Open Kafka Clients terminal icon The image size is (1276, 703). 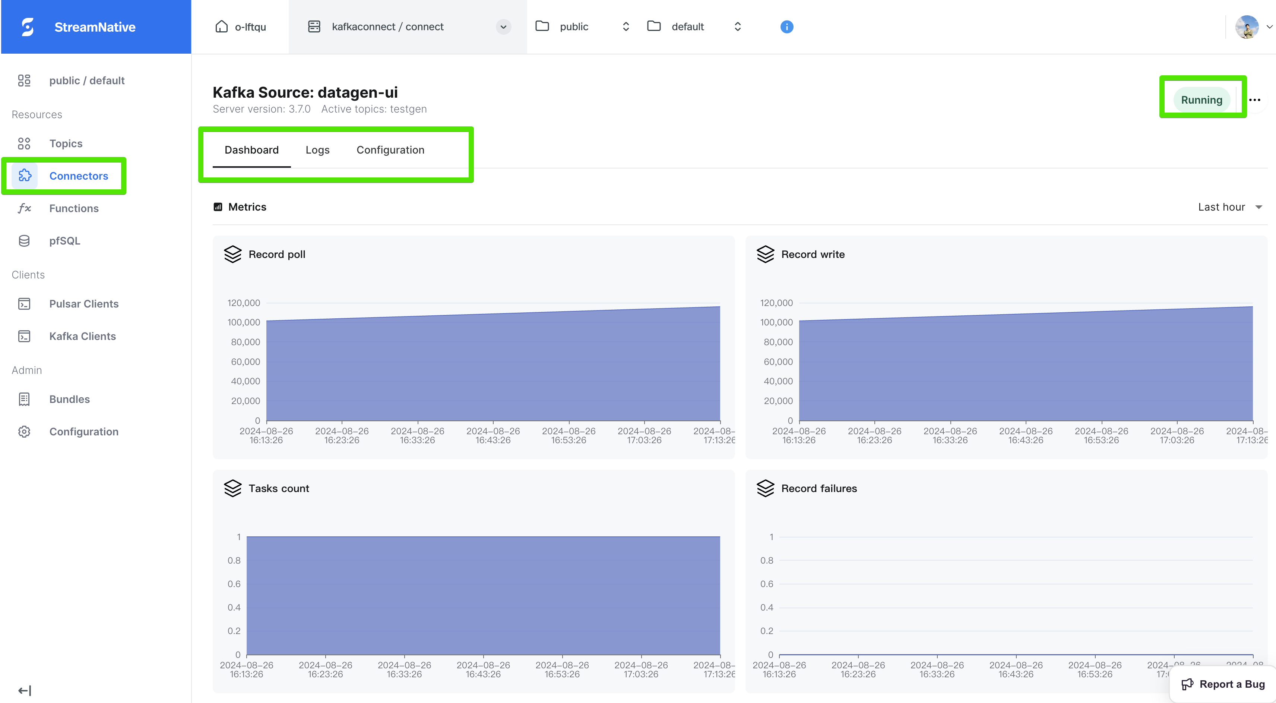pos(24,336)
